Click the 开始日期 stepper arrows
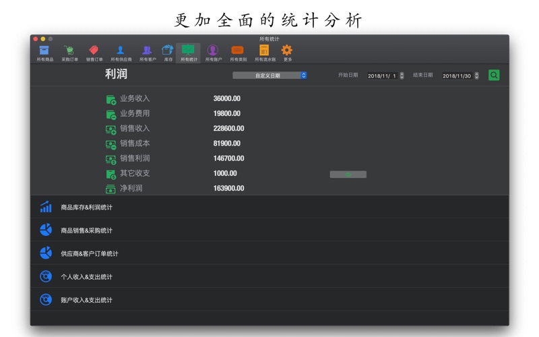The width and height of the screenshot is (539, 337). pyautogui.click(x=402, y=75)
